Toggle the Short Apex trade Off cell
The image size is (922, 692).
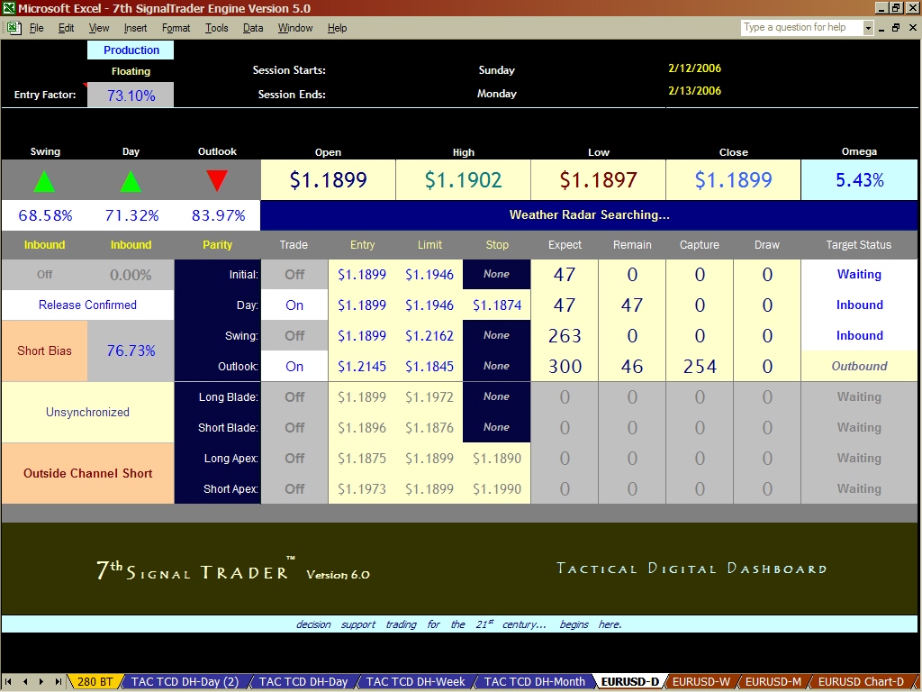click(294, 488)
